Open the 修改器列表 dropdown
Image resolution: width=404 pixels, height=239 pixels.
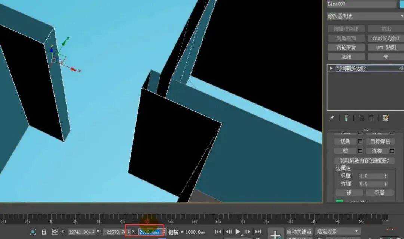tap(365, 16)
